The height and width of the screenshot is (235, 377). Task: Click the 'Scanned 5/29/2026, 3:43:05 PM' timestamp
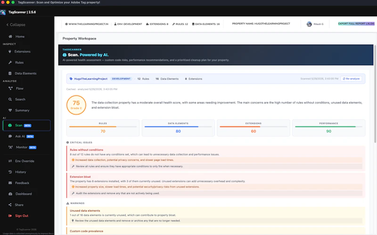tap(319, 78)
